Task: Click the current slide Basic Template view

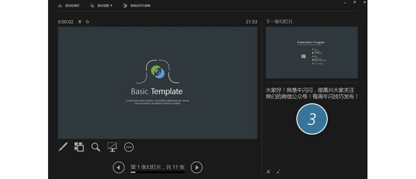Action: click(158, 83)
